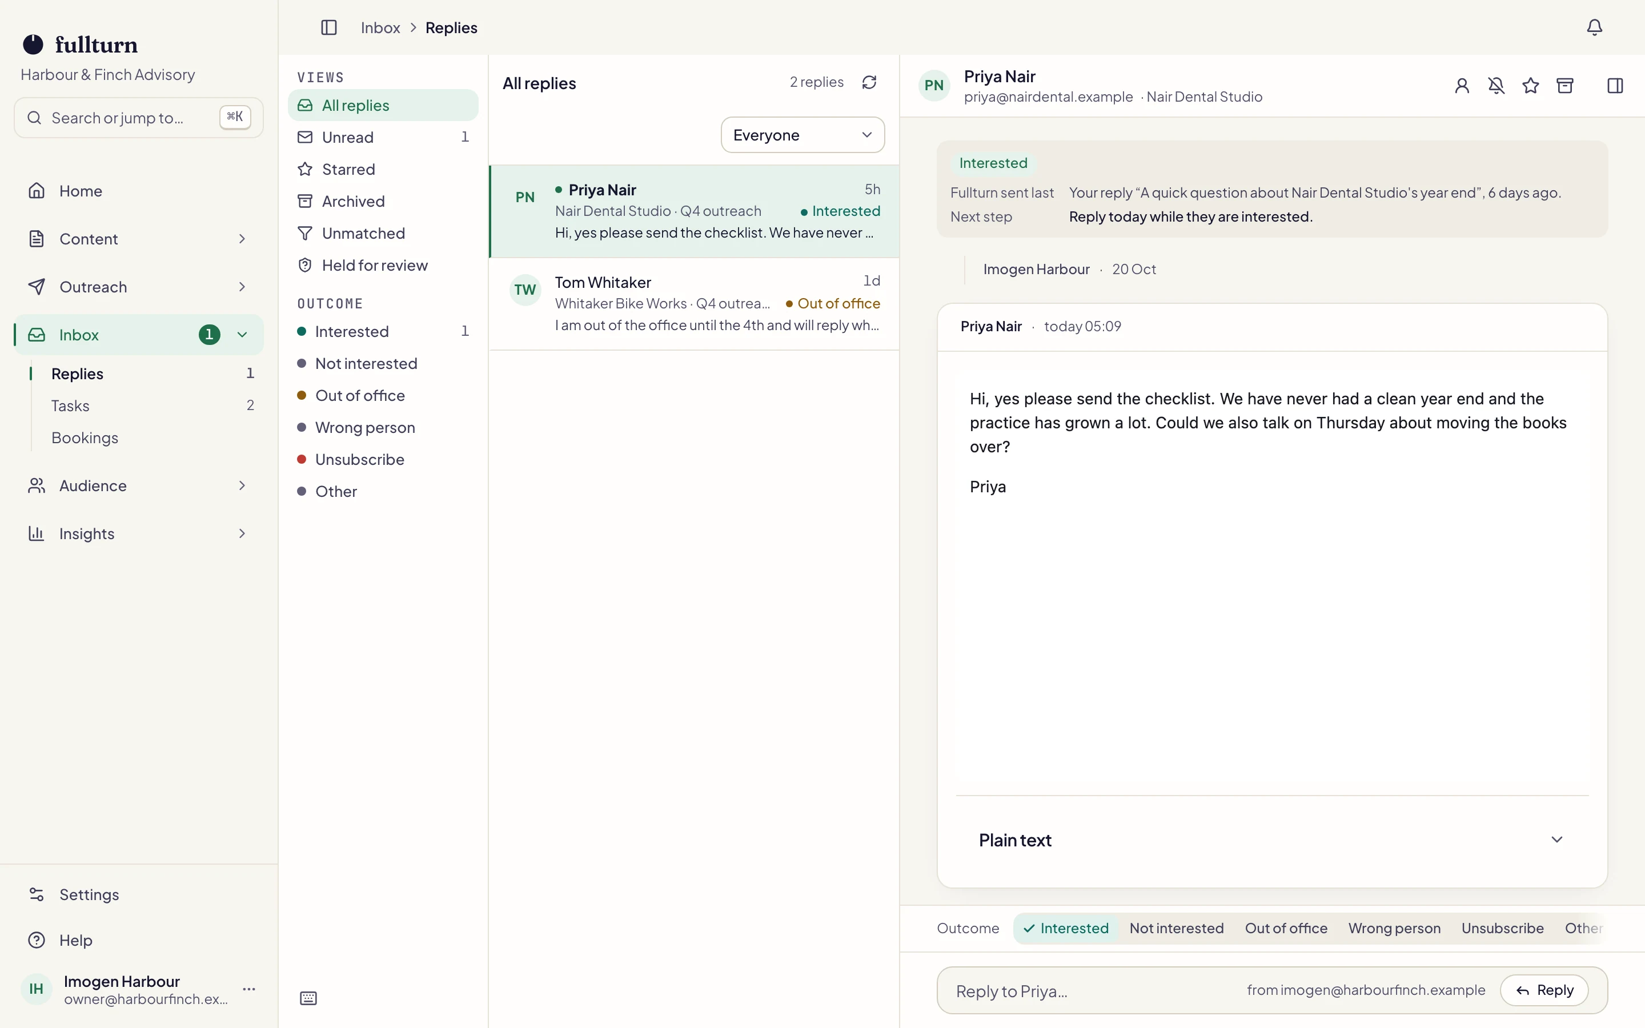This screenshot has width=1645, height=1028.
Task: Open Bookings under Inbox
Action: pyautogui.click(x=153, y=438)
